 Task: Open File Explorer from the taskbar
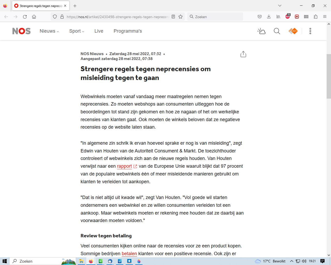(x=81, y=261)
